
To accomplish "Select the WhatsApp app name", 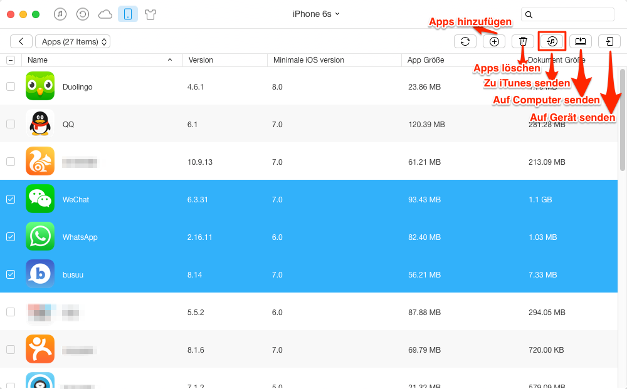I will [80, 237].
